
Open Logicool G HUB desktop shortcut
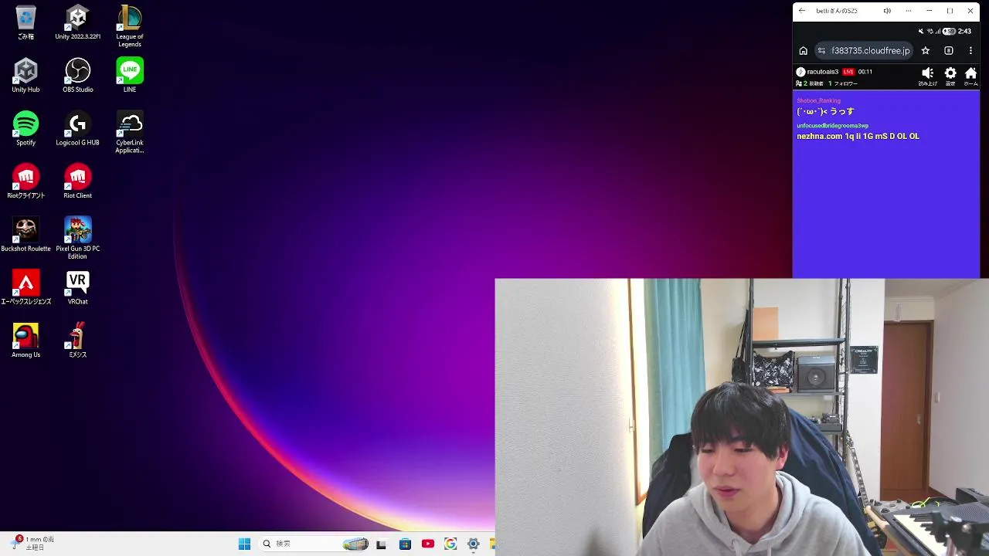click(x=77, y=129)
